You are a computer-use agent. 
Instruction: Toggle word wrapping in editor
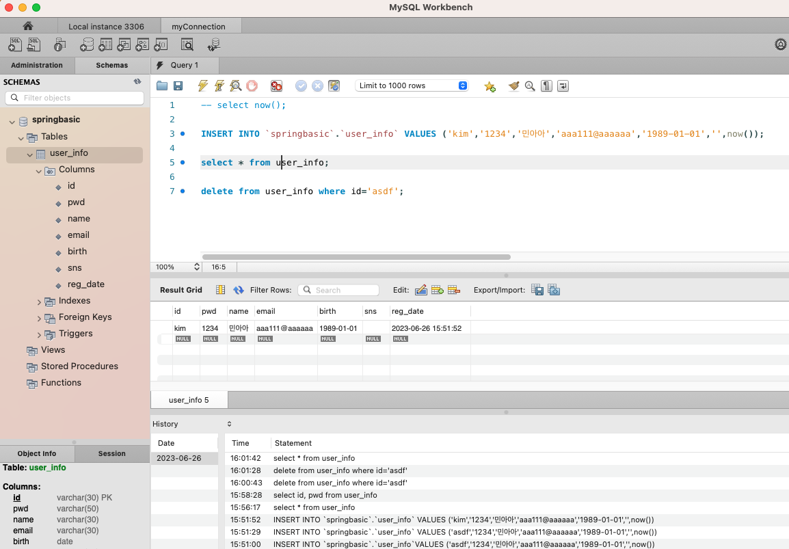click(563, 86)
